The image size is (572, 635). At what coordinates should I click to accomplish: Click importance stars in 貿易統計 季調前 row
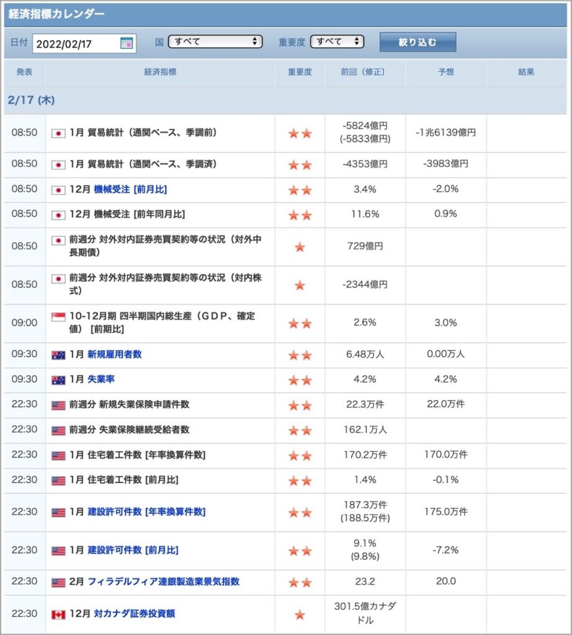point(300,133)
